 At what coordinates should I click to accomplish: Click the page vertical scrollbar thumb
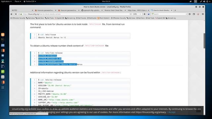[204, 41]
